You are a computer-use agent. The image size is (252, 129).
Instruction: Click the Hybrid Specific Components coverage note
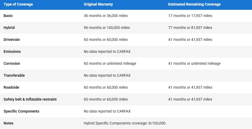pyautogui.click(x=125, y=123)
